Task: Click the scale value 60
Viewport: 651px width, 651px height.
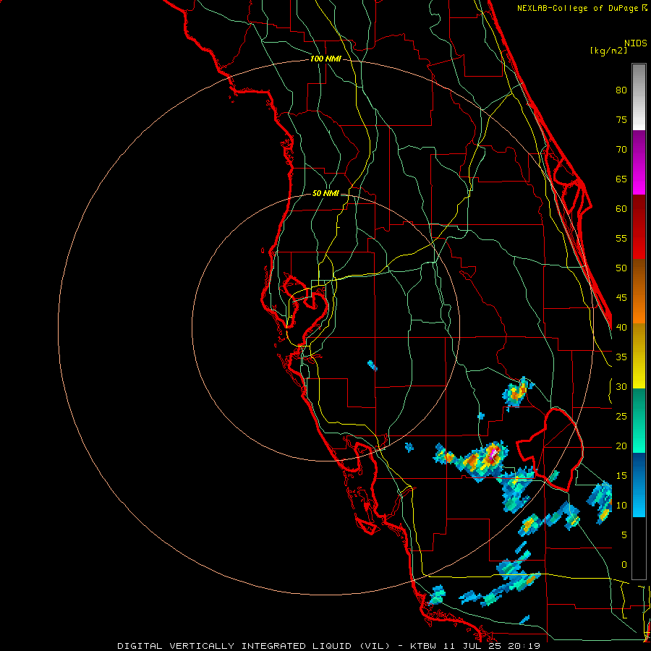Action: click(621, 209)
